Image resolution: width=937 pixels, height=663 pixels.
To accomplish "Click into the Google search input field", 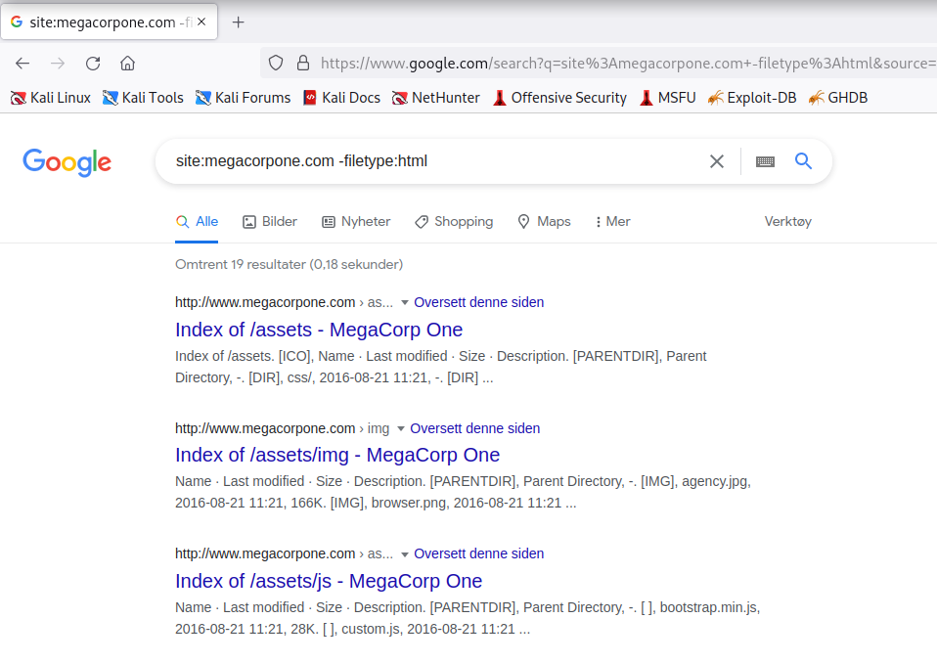I will coord(430,161).
